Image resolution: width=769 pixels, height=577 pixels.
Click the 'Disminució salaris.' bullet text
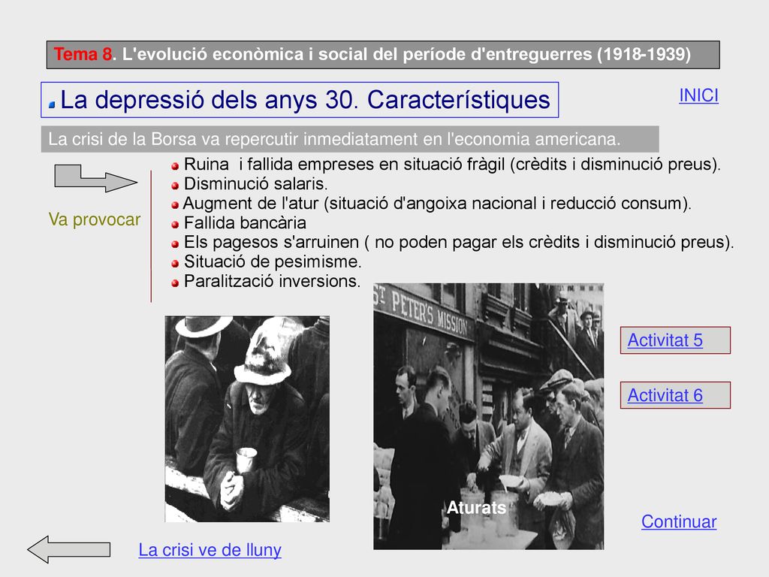[x=255, y=183]
